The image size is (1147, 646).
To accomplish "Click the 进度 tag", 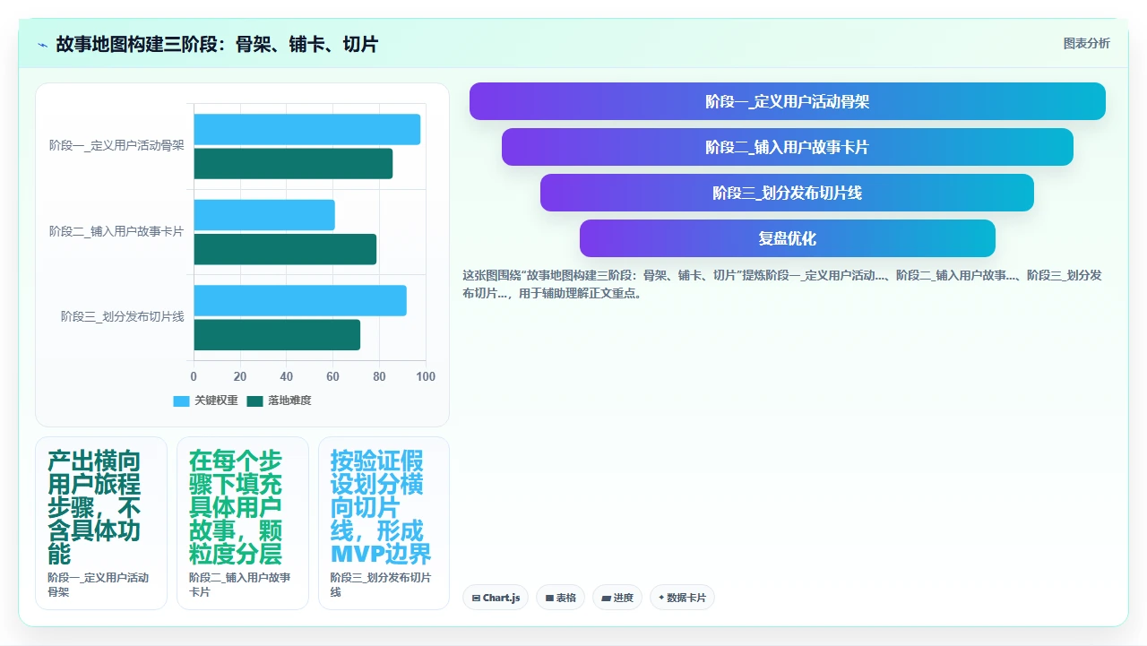I will coord(617,598).
